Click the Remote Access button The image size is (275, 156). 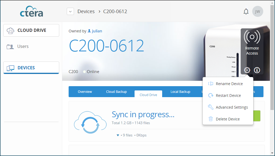click(x=252, y=43)
